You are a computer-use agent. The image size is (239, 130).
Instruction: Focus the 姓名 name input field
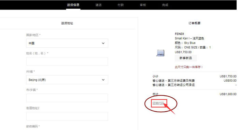(x=67, y=61)
